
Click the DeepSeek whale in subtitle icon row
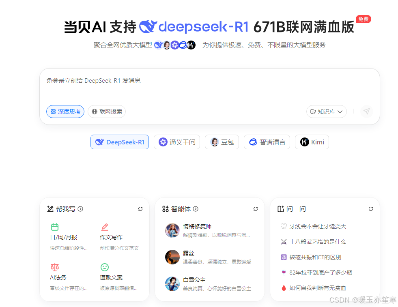[159, 45]
